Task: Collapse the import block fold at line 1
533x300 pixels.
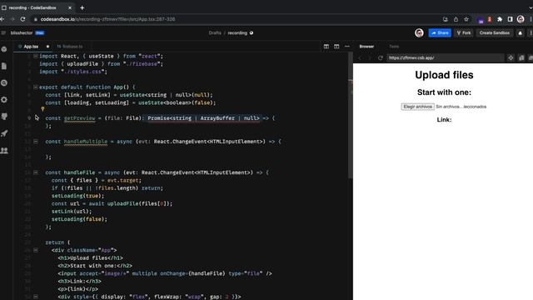Action: pos(35,56)
